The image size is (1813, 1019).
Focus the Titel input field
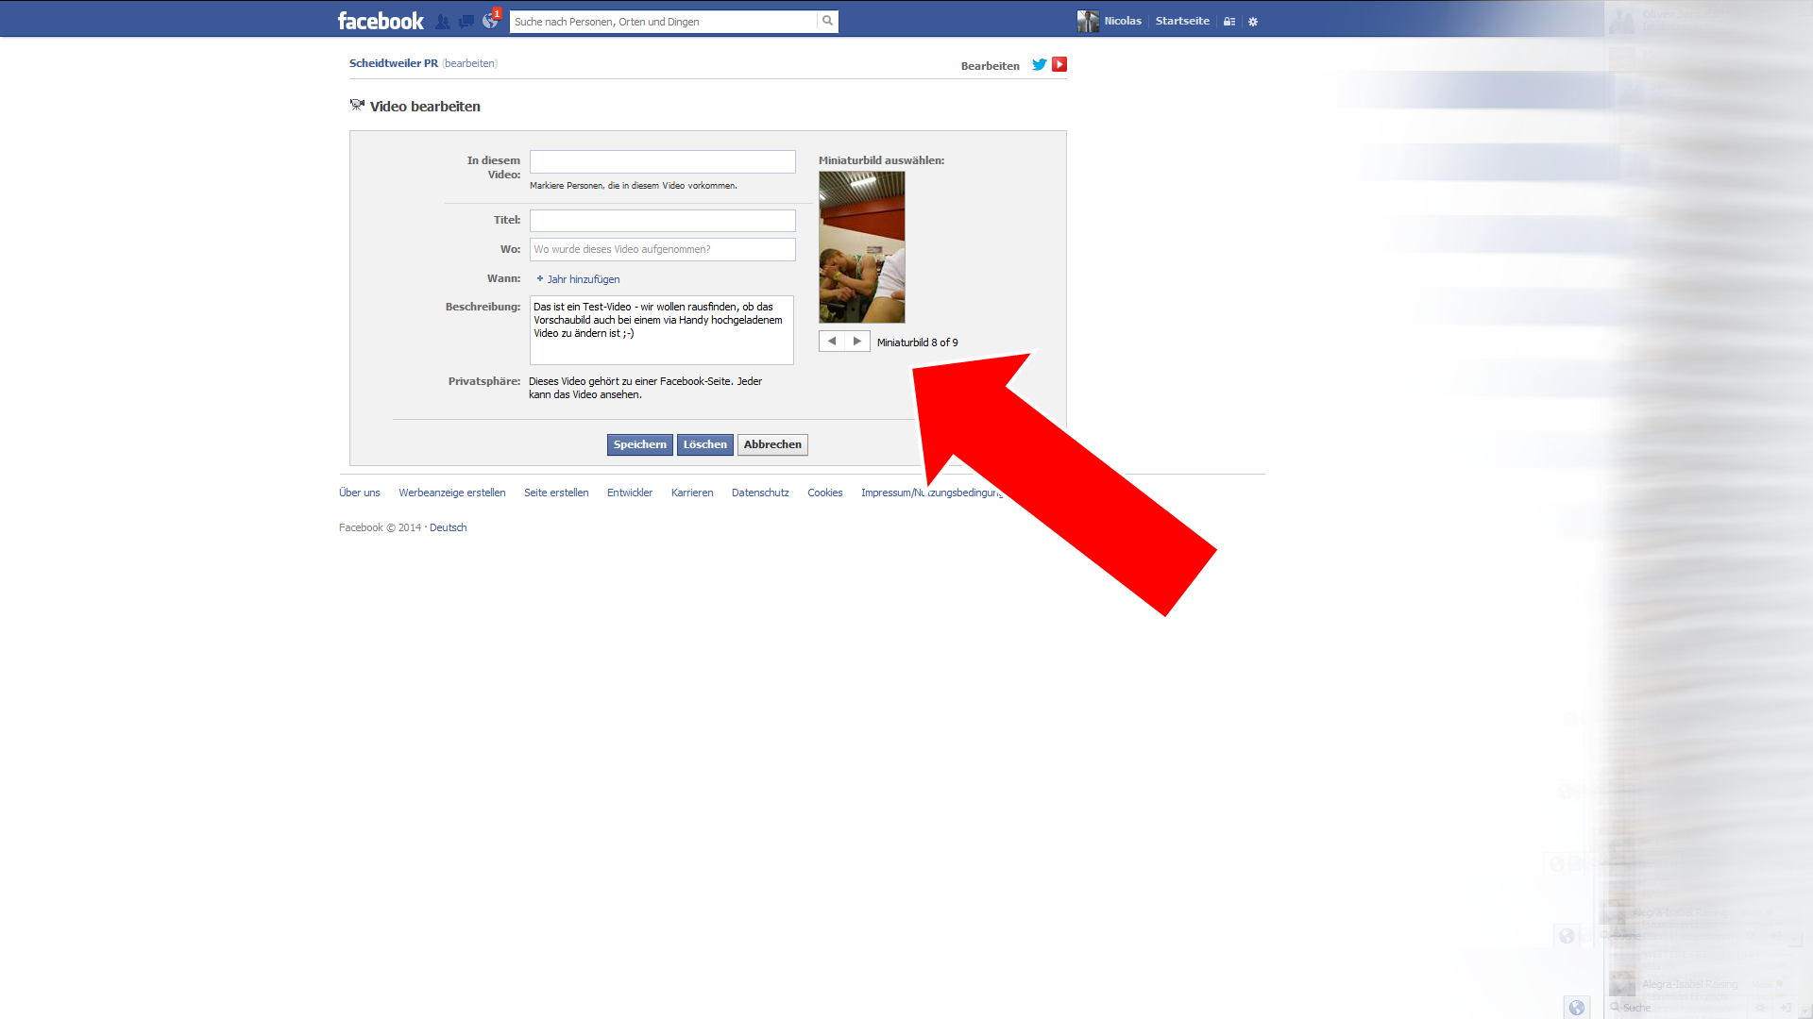(663, 221)
